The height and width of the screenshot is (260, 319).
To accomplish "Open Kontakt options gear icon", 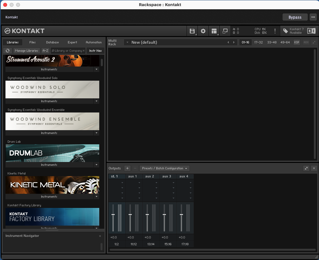I will tap(203, 31).
